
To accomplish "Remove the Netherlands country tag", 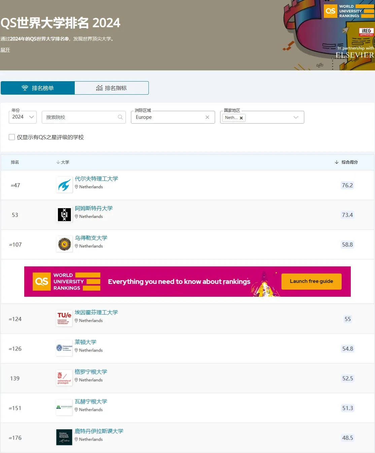I will pos(241,118).
